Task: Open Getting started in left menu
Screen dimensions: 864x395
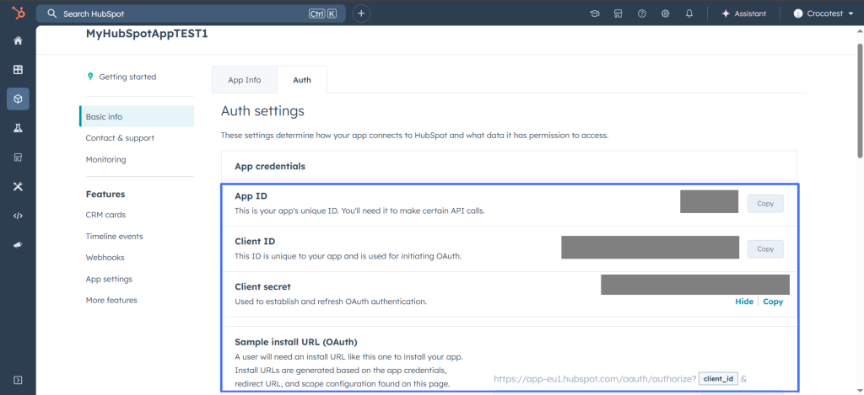Action: [121, 77]
